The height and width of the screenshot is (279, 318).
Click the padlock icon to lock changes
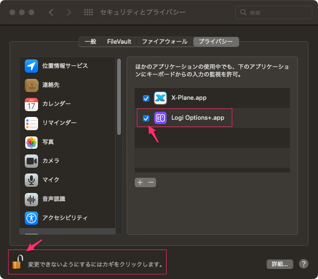[18, 261]
